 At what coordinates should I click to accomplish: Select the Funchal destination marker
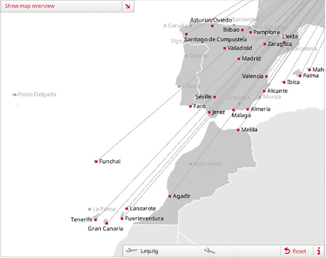click(96, 161)
